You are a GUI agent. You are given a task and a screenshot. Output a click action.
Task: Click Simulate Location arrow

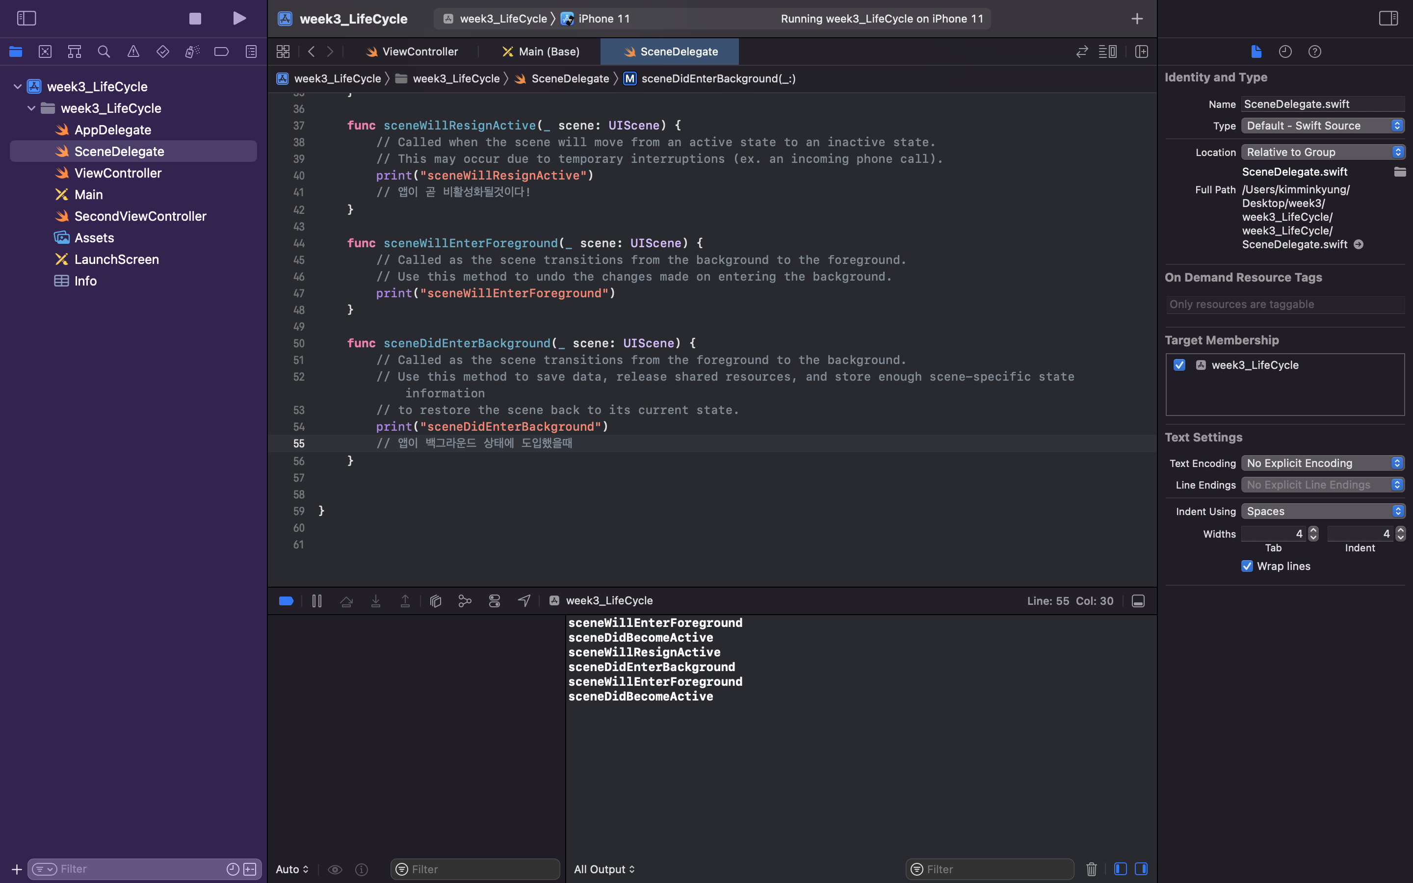pos(524,601)
